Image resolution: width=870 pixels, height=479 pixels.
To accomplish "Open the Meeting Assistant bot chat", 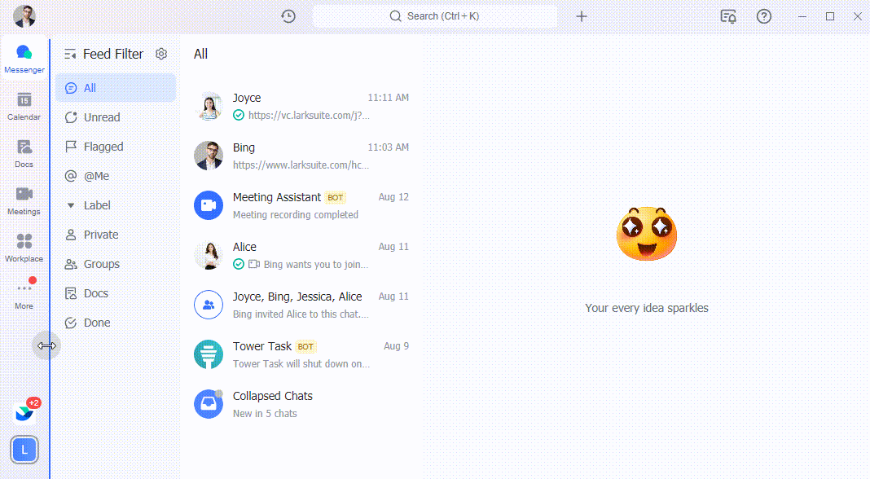I will coord(301,205).
